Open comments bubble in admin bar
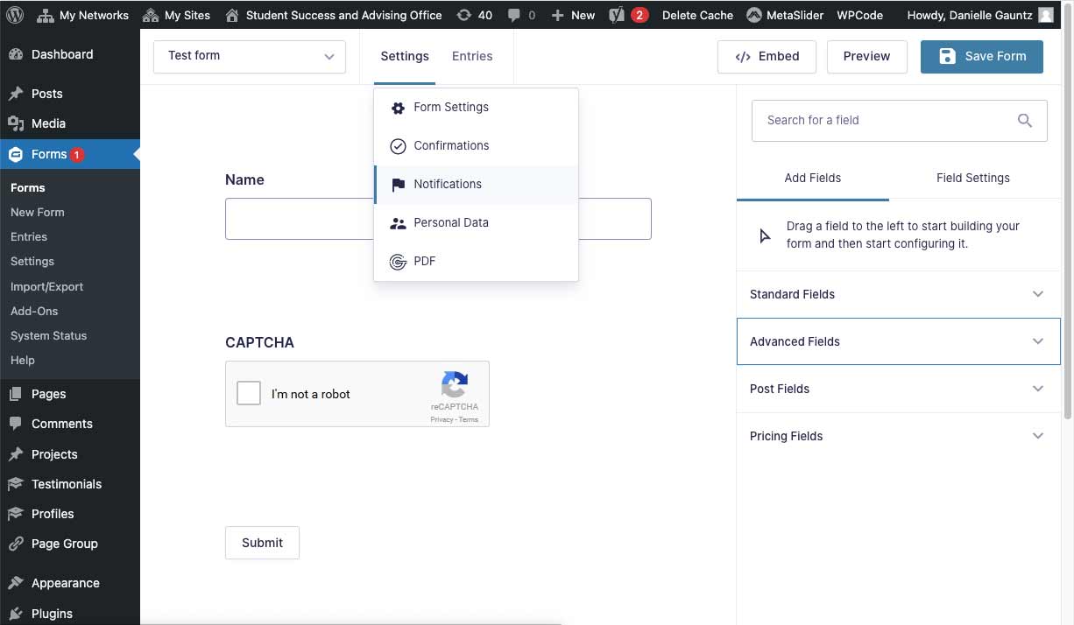Image resolution: width=1074 pixels, height=625 pixels. pyautogui.click(x=521, y=15)
